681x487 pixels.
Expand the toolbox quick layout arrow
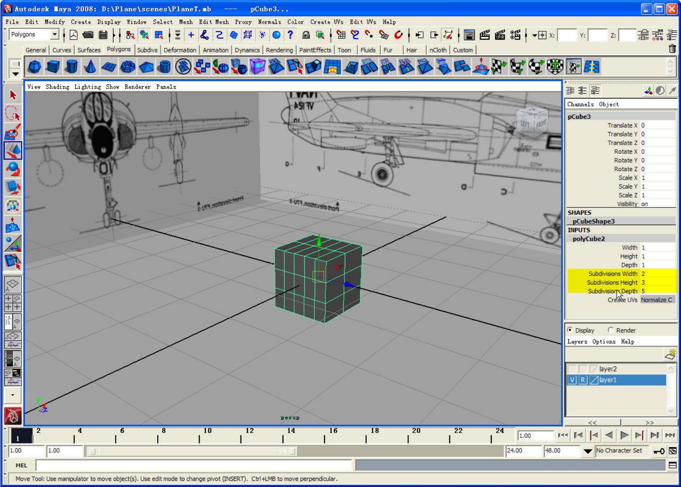coord(13,395)
